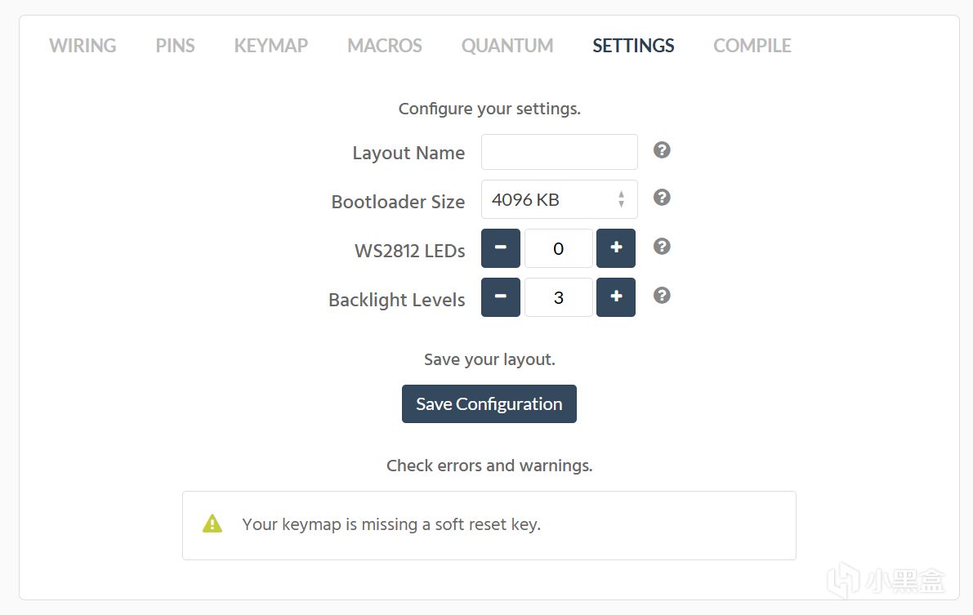The image size is (973, 615).
Task: Open the QUANTUM tab
Action: (x=507, y=46)
